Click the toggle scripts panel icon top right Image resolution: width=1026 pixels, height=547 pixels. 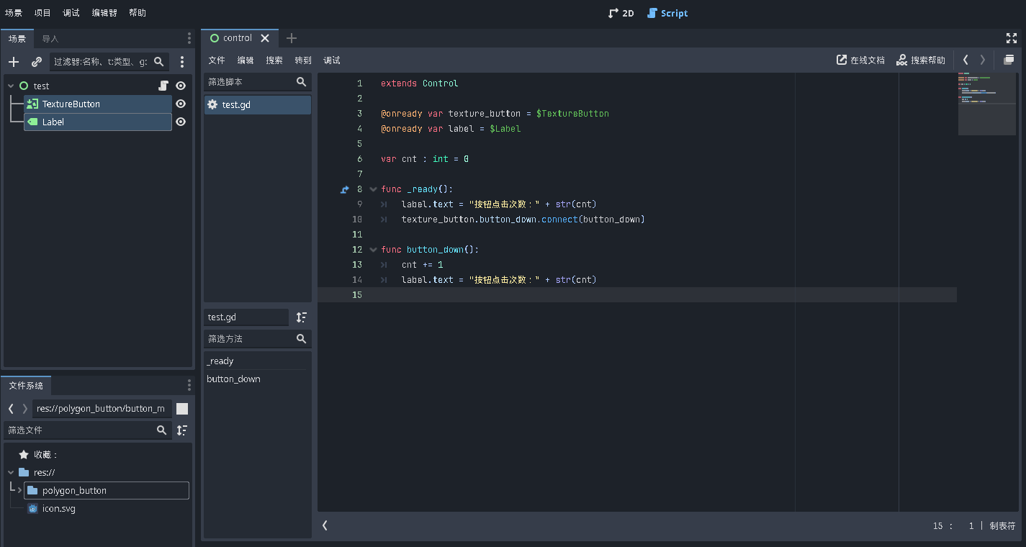point(1009,60)
